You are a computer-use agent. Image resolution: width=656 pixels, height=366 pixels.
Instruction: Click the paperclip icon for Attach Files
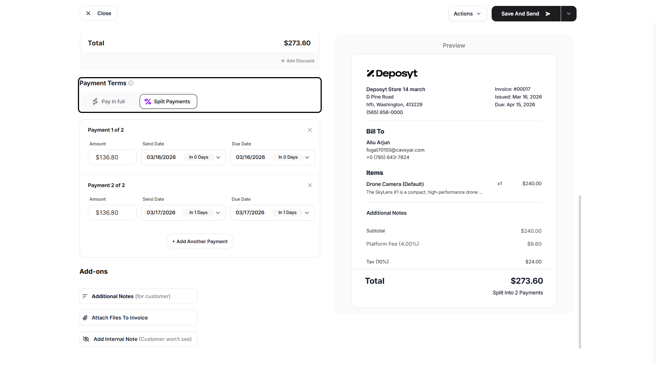pyautogui.click(x=85, y=318)
